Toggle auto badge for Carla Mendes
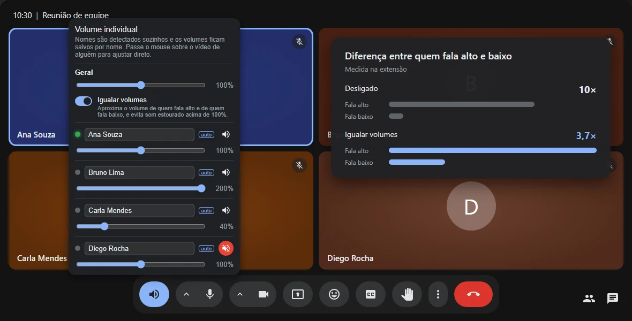Image resolution: width=632 pixels, height=321 pixels. coord(206,210)
